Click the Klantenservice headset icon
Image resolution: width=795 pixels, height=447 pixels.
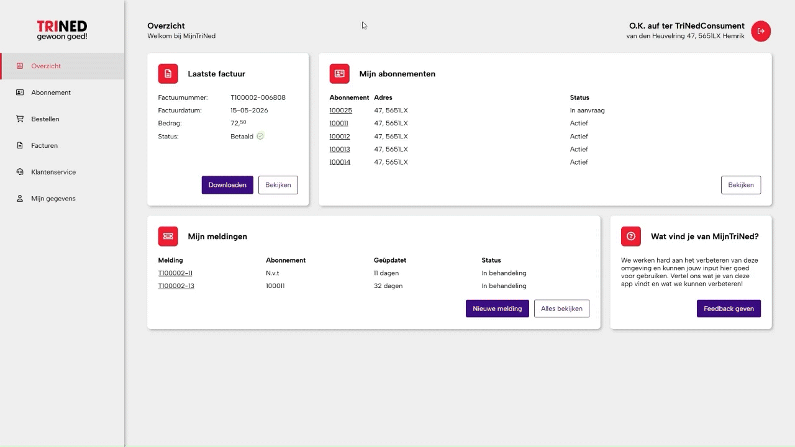coord(20,172)
